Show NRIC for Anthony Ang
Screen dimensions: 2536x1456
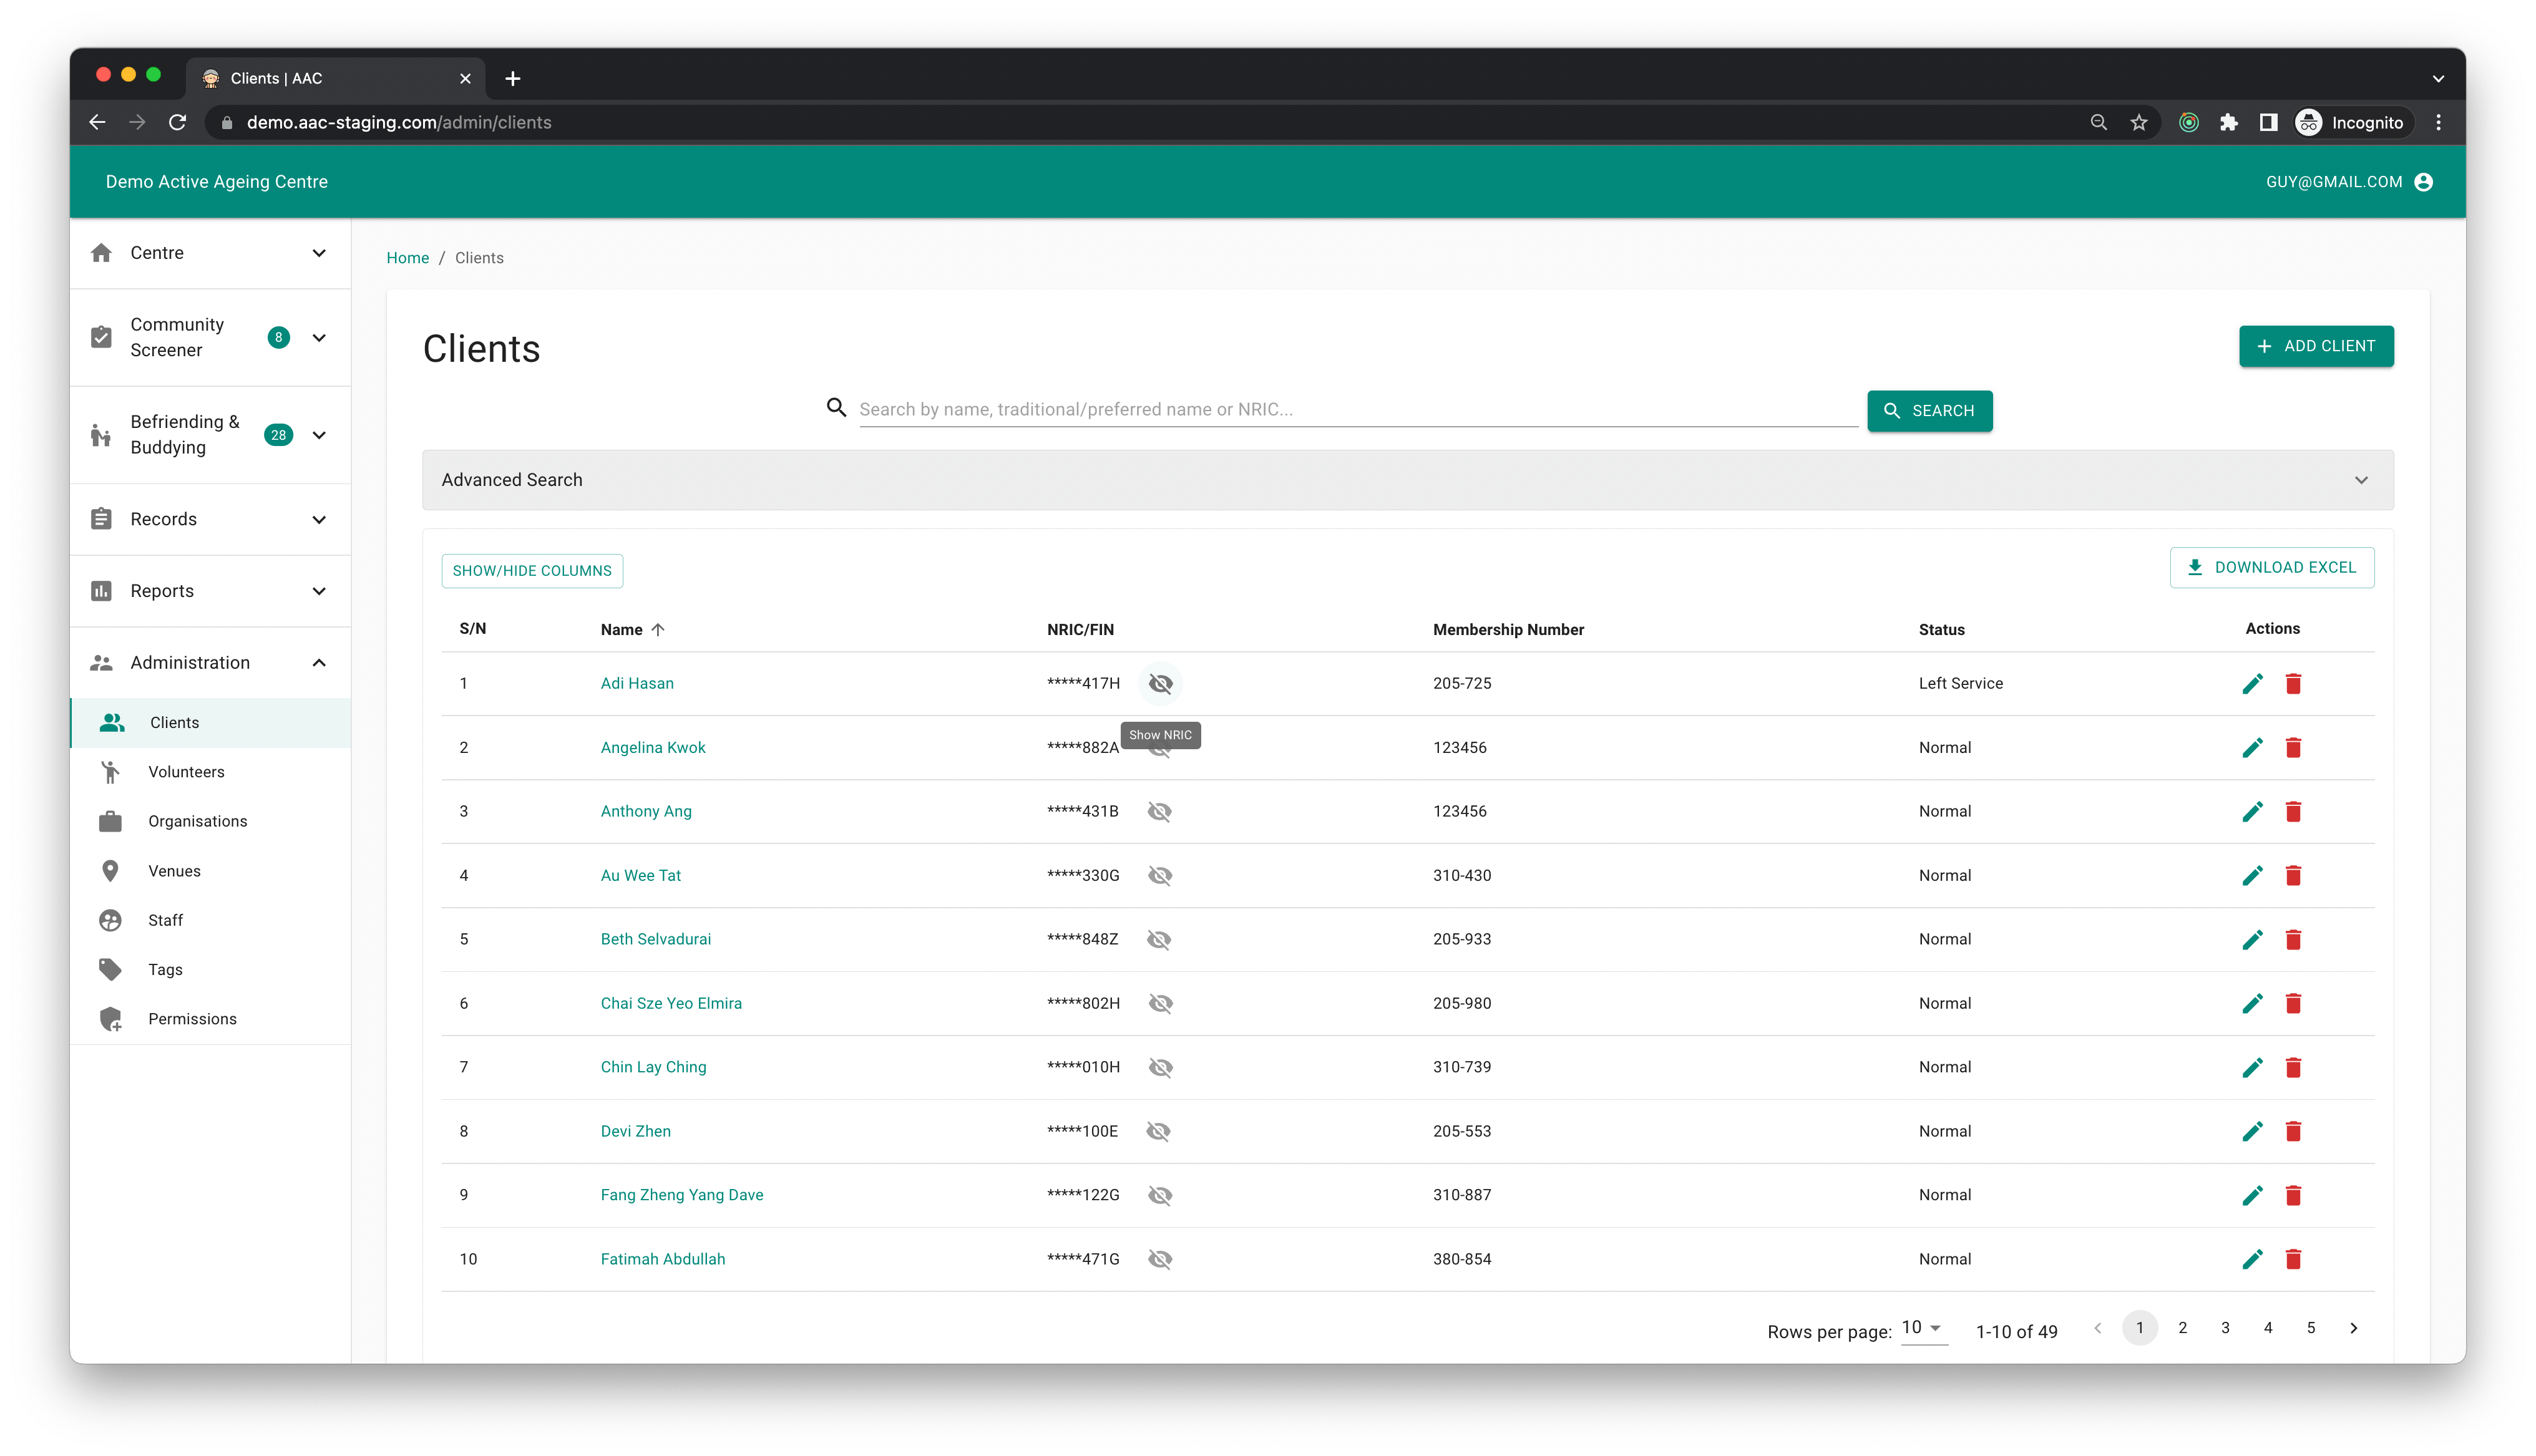1160,812
